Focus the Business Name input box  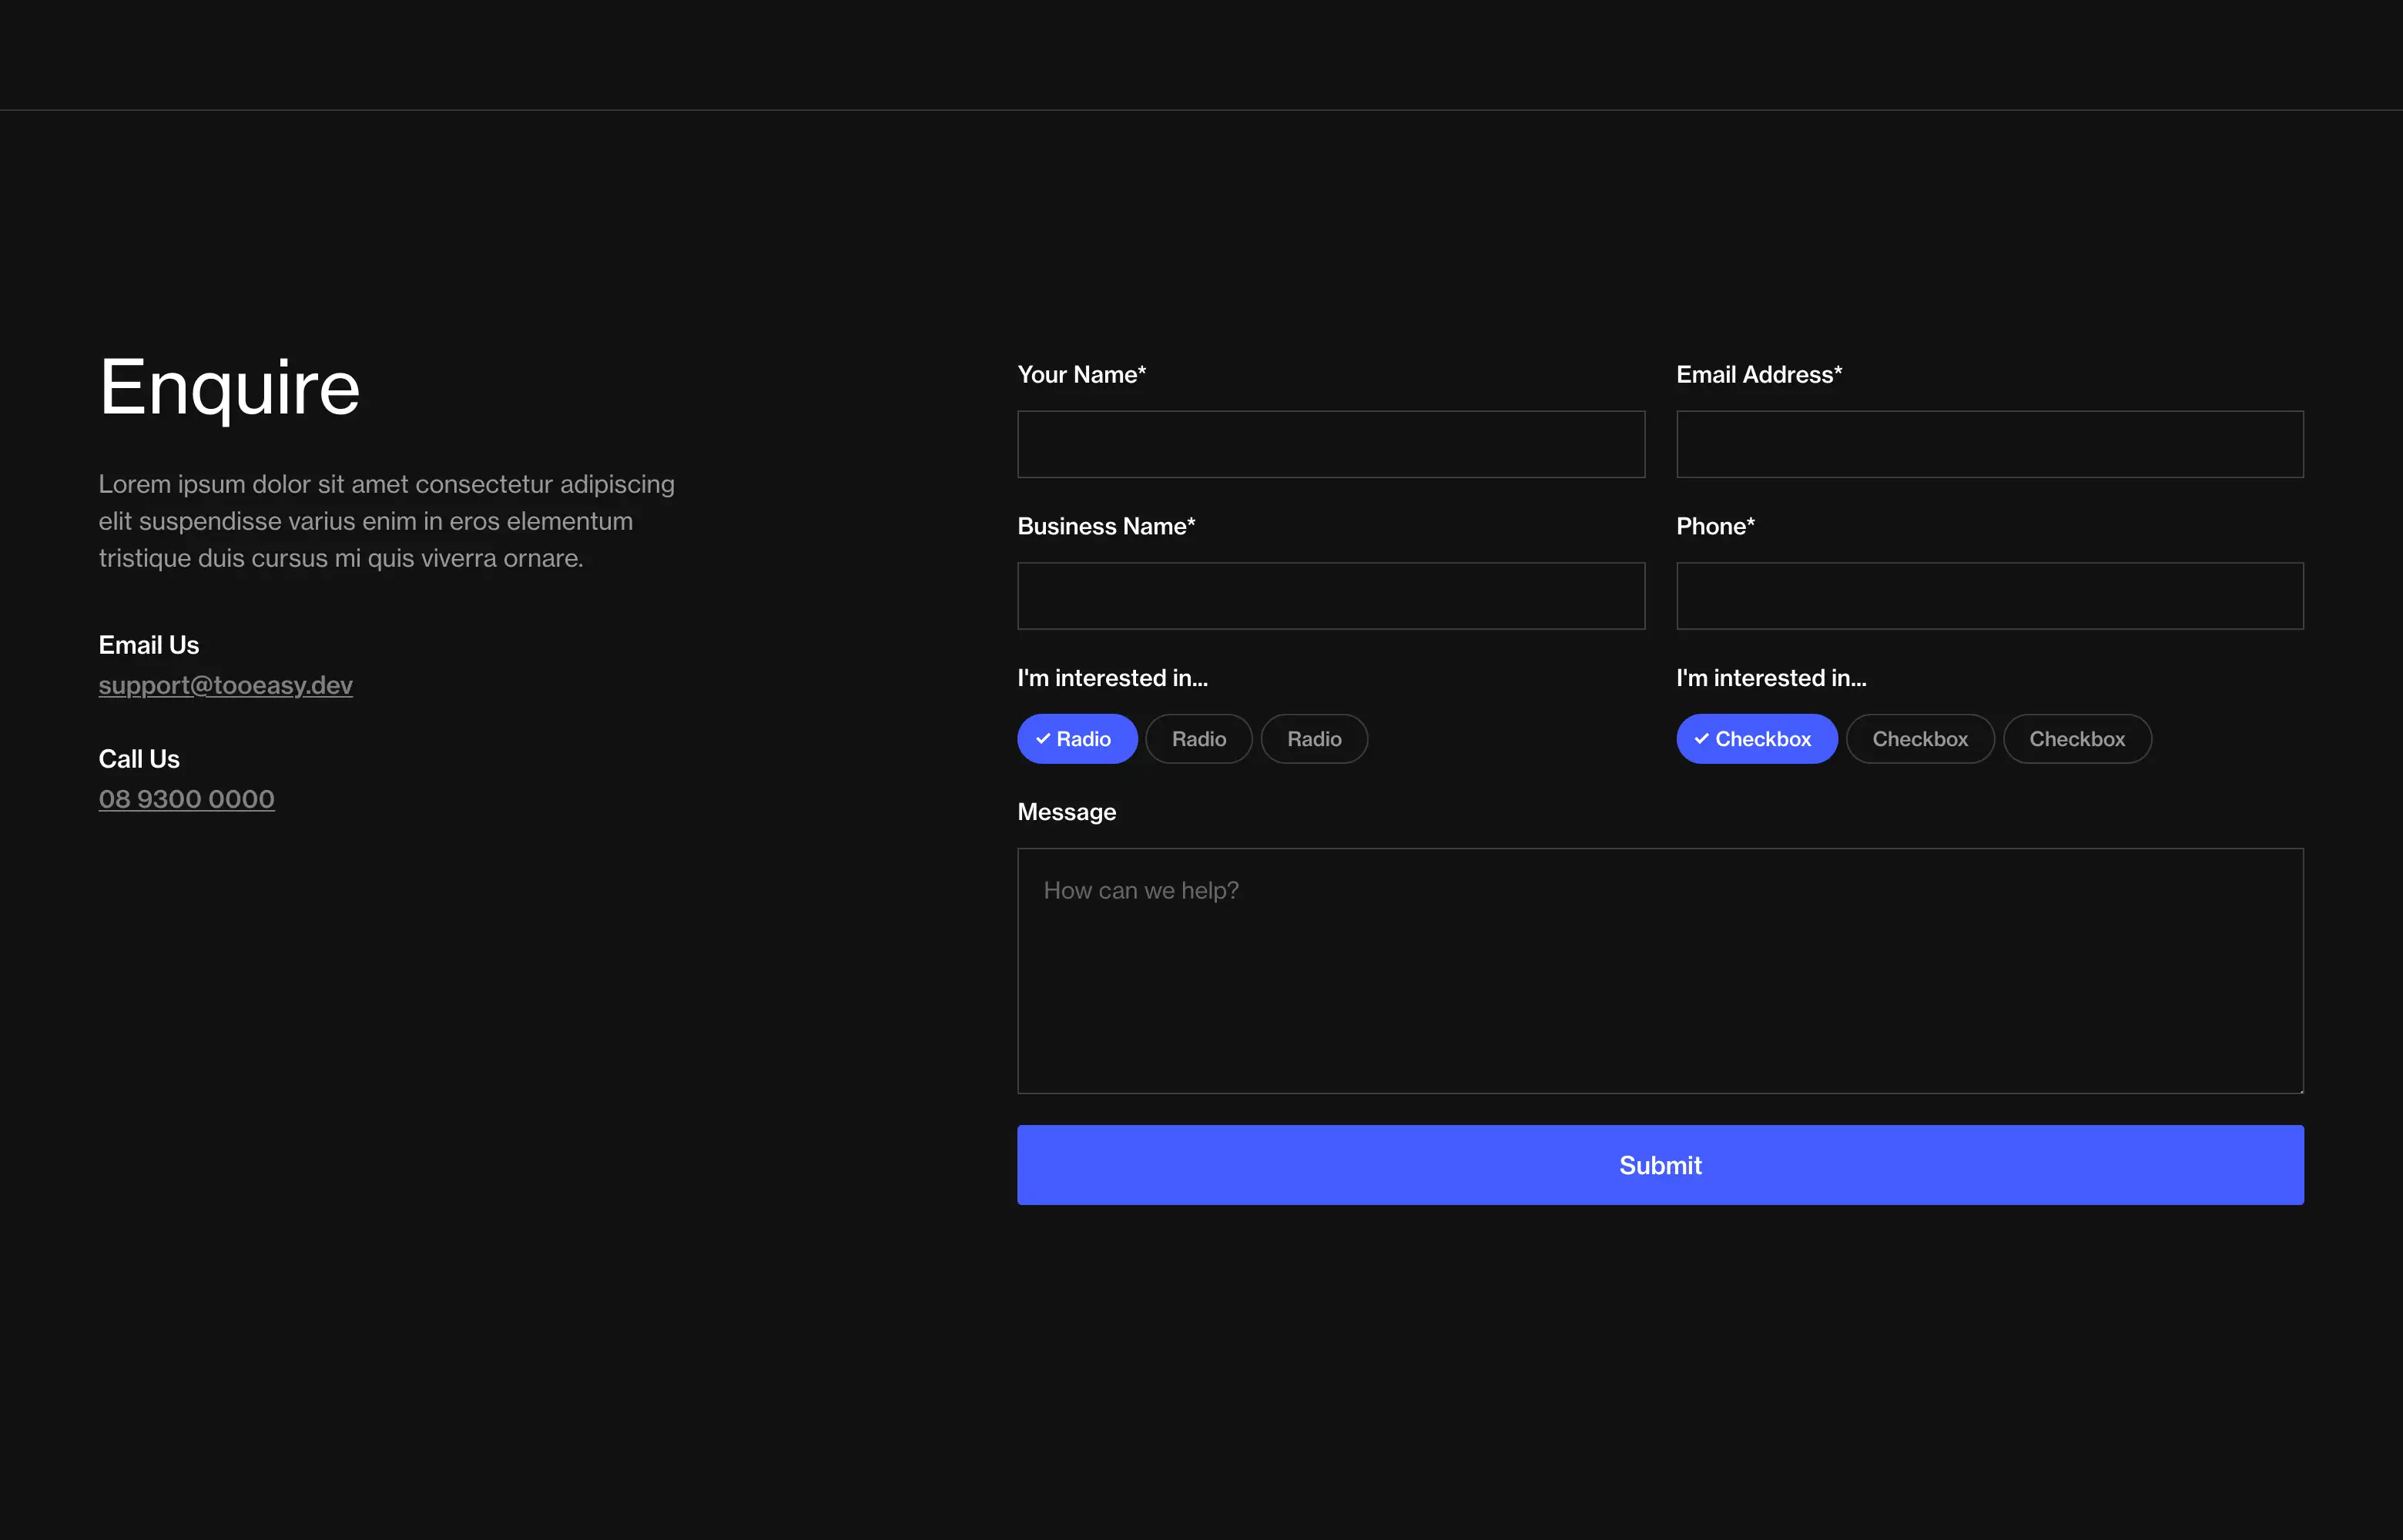1331,596
